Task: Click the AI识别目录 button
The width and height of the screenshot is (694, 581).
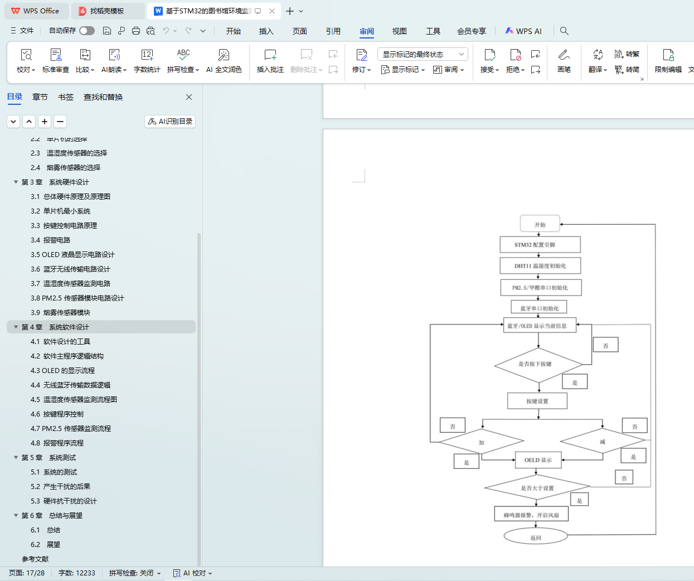Action: click(x=170, y=122)
